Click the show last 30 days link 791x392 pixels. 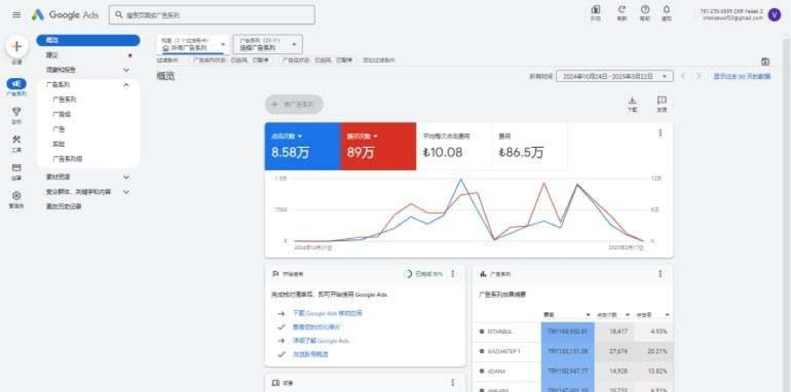point(741,76)
